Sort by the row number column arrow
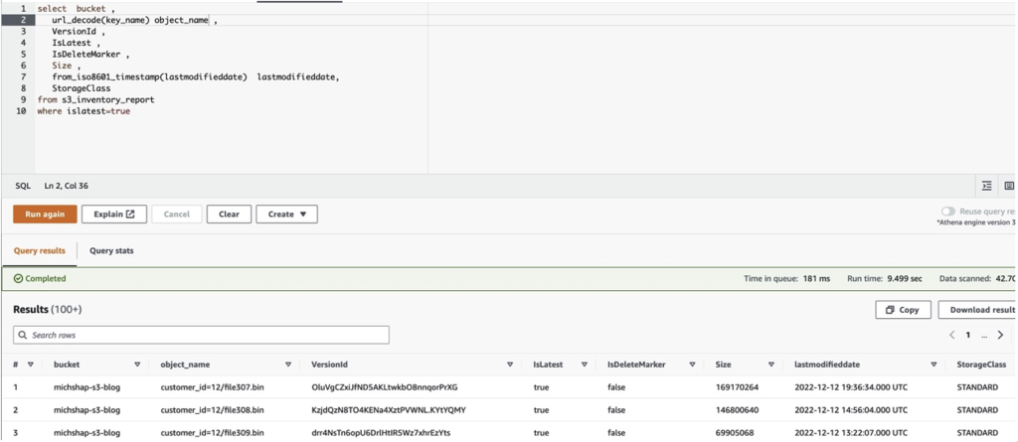 click(30, 365)
